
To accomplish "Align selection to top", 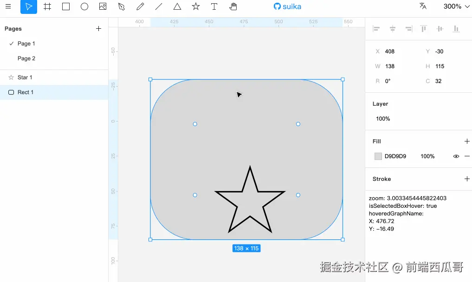I will [424, 29].
